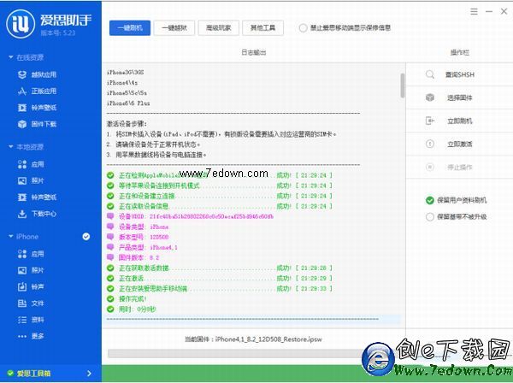Image resolution: width=513 pixels, height=383 pixels.
Task: Collapse the 本地资源 section
Action: coord(11,147)
